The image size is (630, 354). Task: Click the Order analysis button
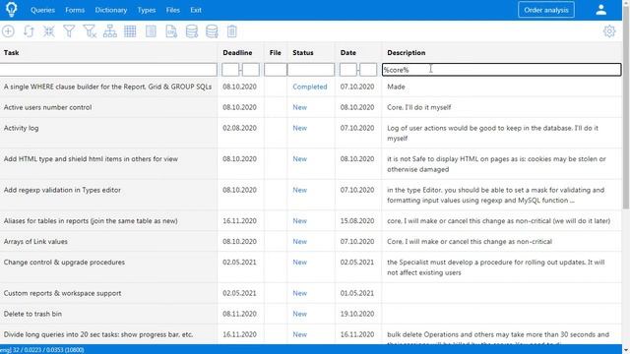pos(546,10)
